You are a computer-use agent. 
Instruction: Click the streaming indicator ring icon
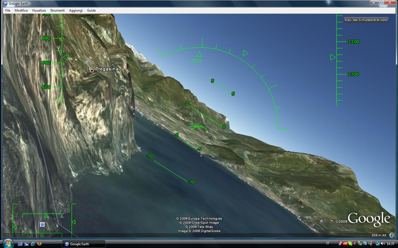click(392, 235)
